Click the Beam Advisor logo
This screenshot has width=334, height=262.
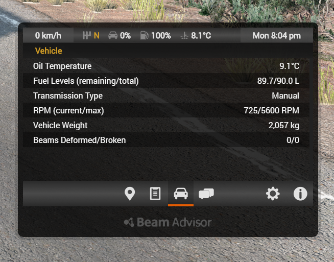[x=168, y=222]
